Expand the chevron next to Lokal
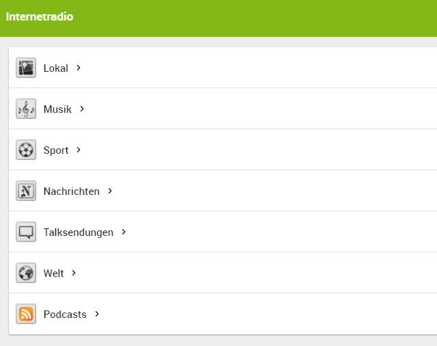 click(x=79, y=68)
